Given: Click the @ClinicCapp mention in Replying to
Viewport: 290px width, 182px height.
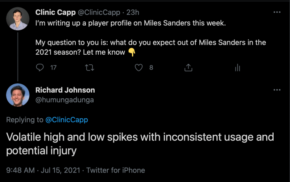Looking at the screenshot, I should click(67, 120).
